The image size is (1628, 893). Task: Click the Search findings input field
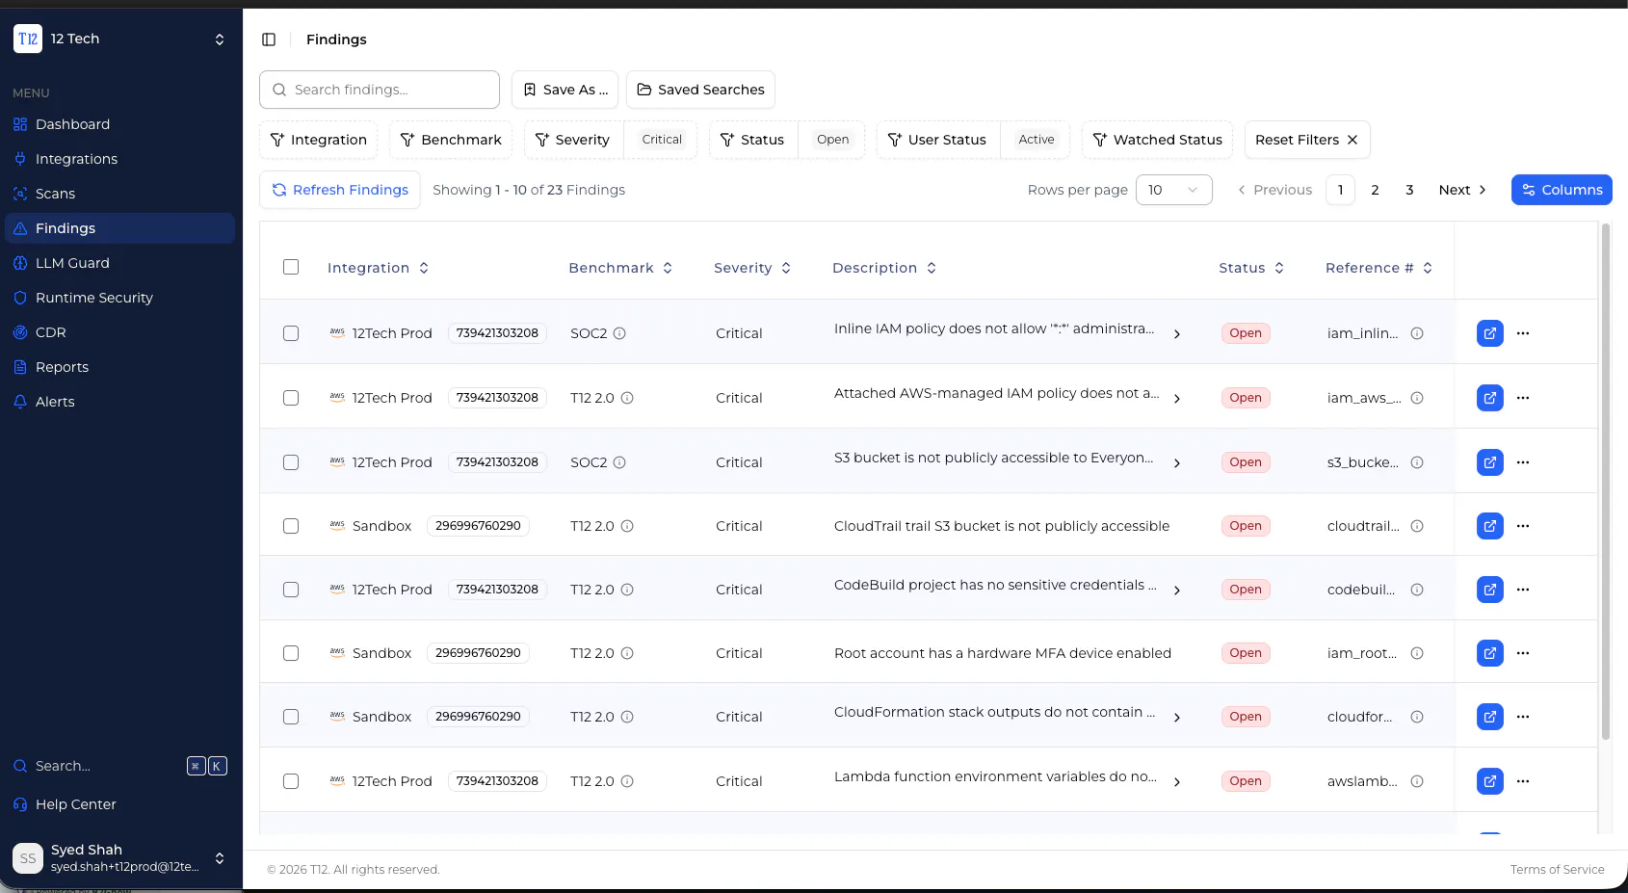pyautogui.click(x=380, y=90)
